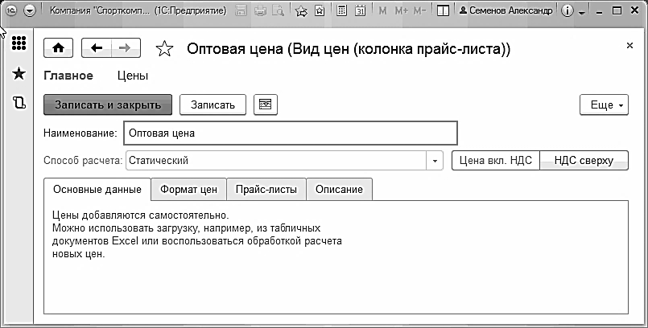Switch to the "НДС сверху" option
The image size is (648, 328).
click(x=584, y=161)
